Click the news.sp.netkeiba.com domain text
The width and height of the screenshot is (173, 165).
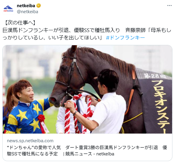[x=30, y=141]
